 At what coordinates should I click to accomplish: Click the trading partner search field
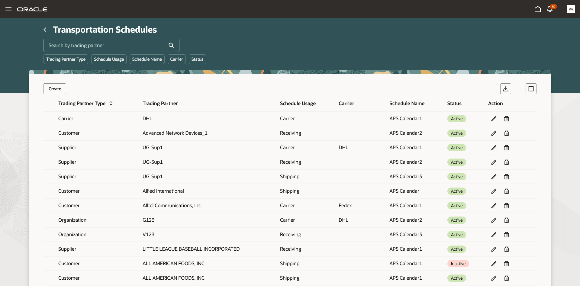tap(103, 45)
